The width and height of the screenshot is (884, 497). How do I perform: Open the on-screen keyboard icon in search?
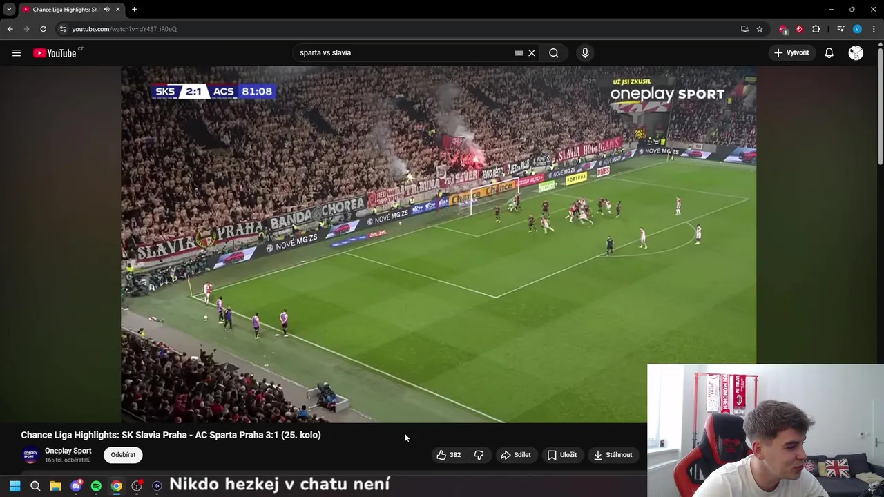click(x=519, y=52)
